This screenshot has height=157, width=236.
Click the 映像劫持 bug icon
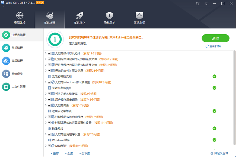50,129
